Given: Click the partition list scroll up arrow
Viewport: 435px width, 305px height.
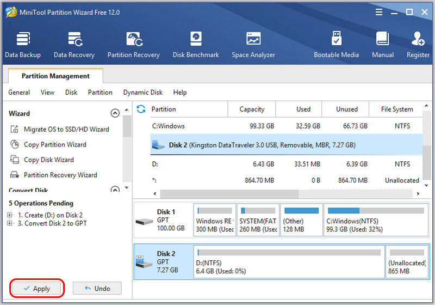Looking at the screenshot, I should 426,106.
